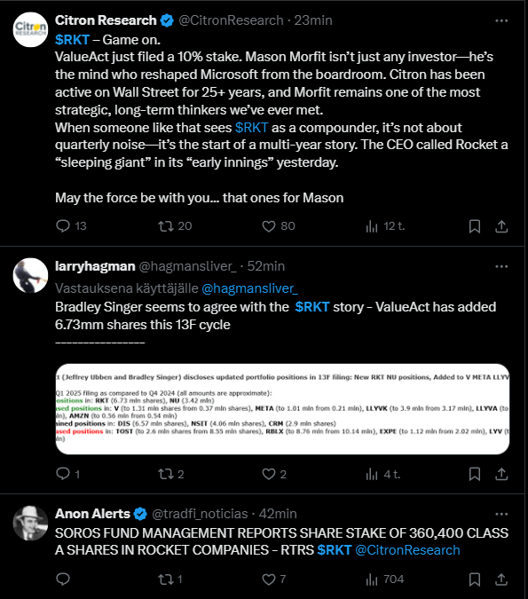Open more options on Anon Alerts tweet
Viewport: 528px width, 599px height.
point(501,514)
